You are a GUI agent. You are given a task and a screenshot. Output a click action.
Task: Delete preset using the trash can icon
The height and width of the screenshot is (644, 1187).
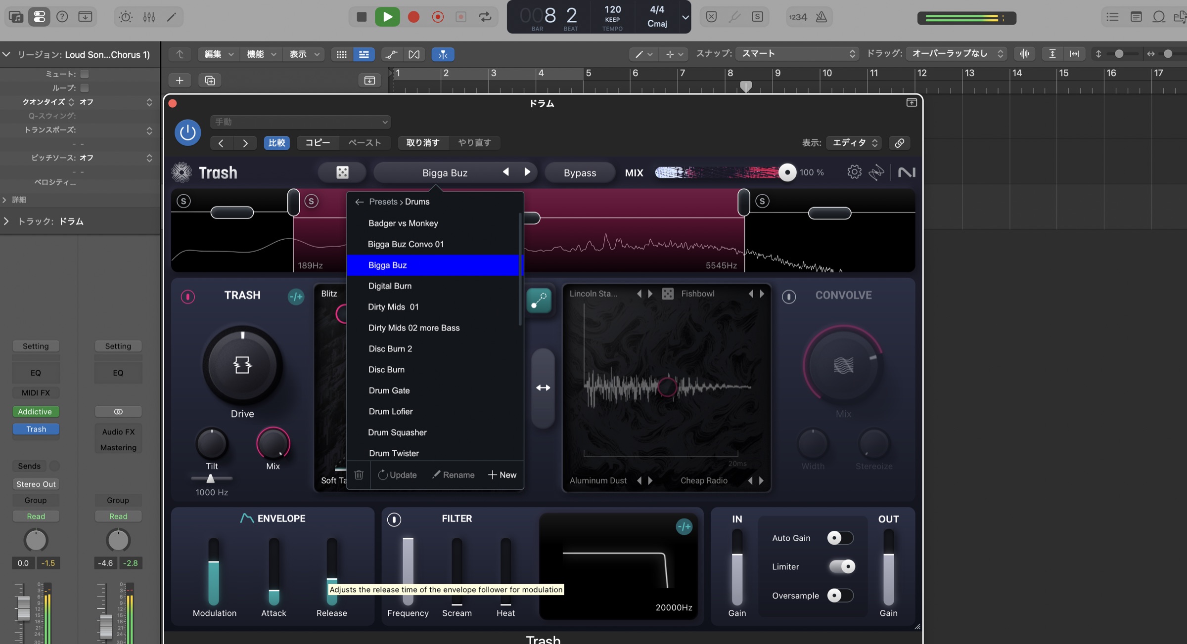pos(359,475)
